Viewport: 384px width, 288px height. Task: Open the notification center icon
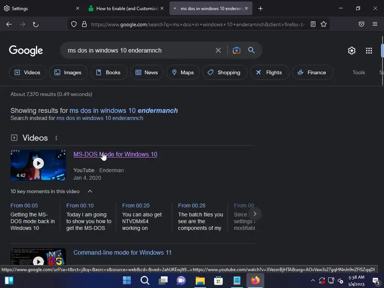[376, 281]
